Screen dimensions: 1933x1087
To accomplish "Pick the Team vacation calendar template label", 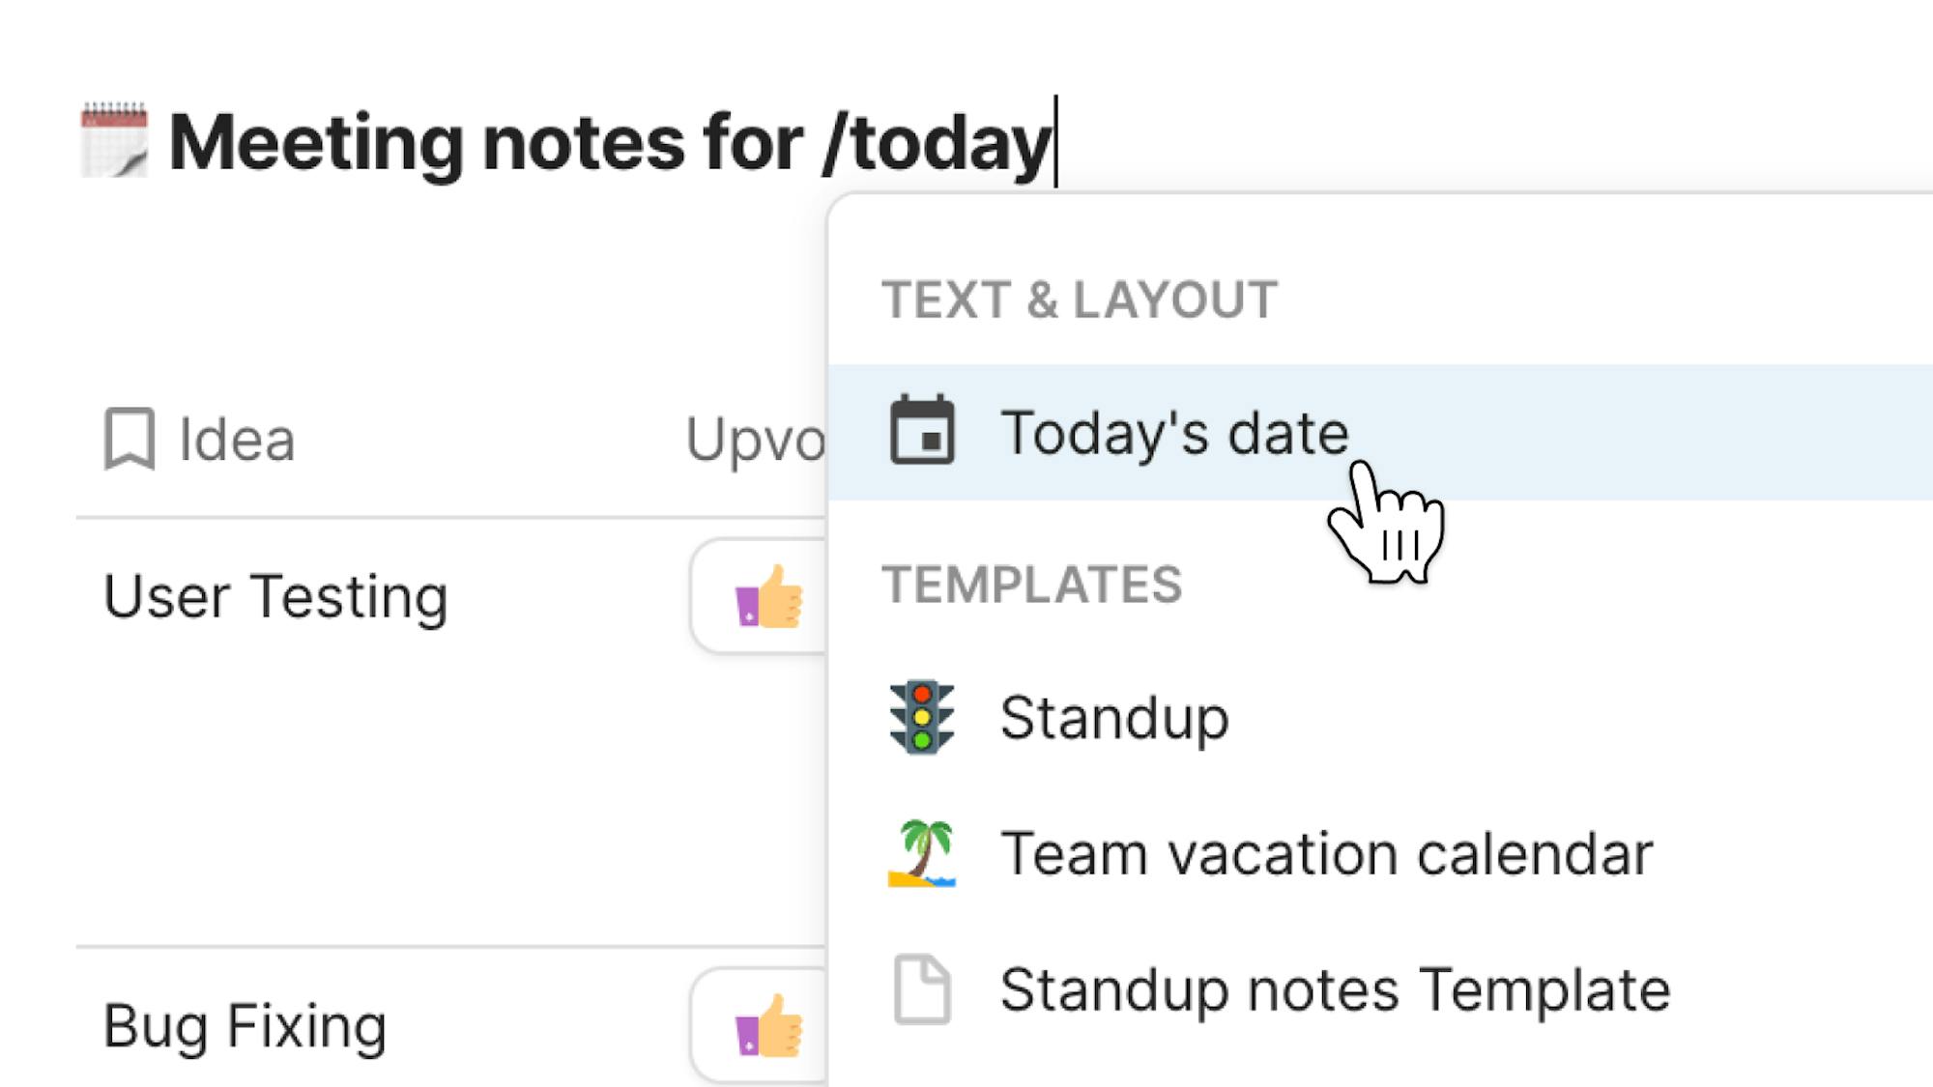I will click(x=1326, y=854).
